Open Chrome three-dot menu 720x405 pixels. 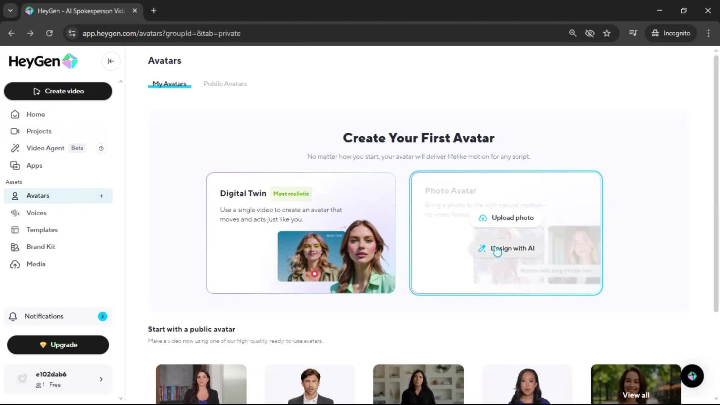pos(708,33)
